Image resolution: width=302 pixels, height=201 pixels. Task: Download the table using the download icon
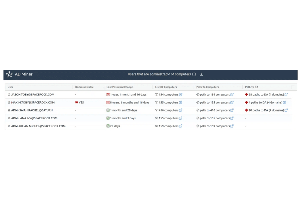201,74
